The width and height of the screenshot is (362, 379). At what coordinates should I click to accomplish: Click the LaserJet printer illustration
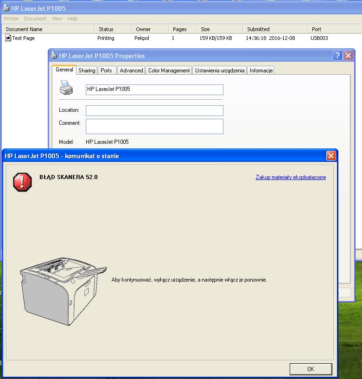64,291
